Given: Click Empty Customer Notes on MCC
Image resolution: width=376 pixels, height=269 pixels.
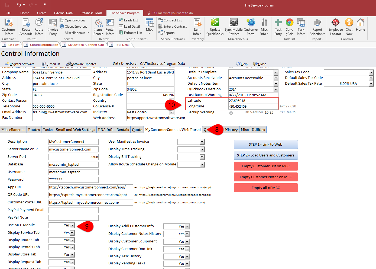Looking at the screenshot, I should pyautogui.click(x=266, y=177).
